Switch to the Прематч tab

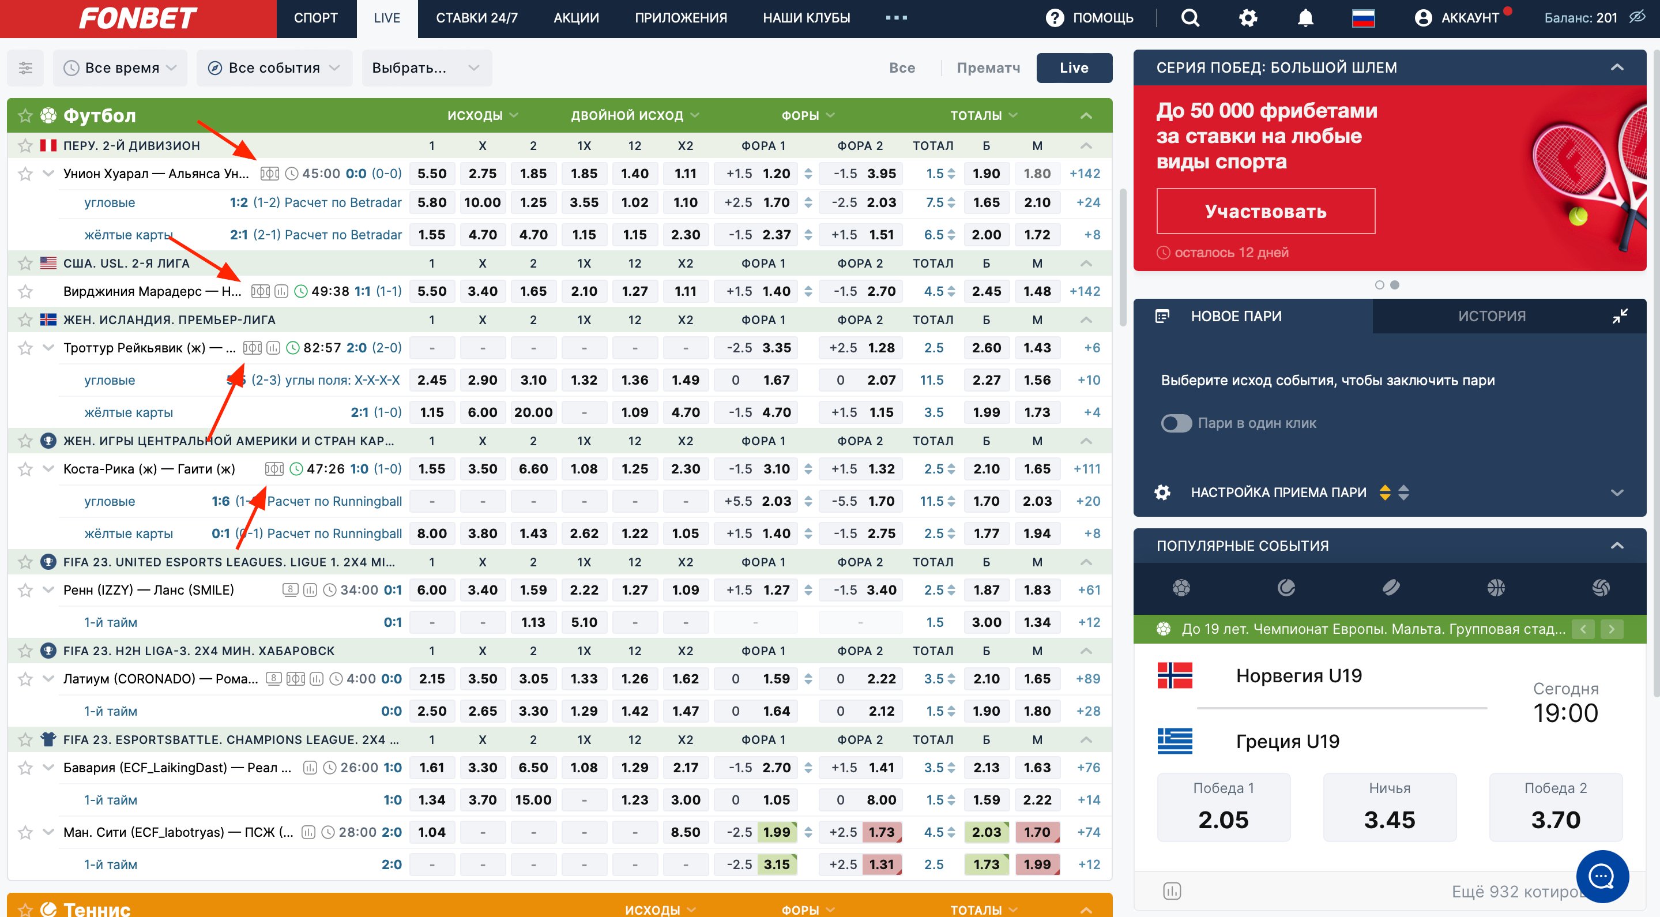pos(988,67)
